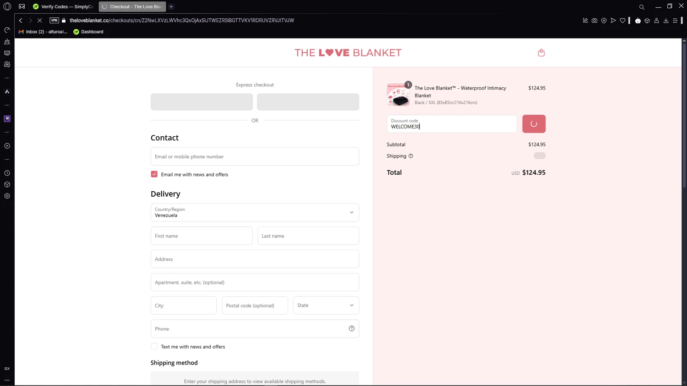This screenshot has width=687, height=386.
Task: View site security lock icon
Action: click(x=64, y=20)
